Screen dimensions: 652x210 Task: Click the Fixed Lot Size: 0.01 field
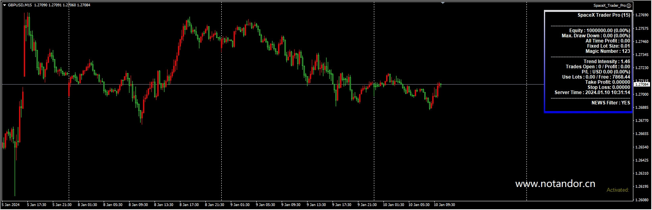click(x=608, y=46)
